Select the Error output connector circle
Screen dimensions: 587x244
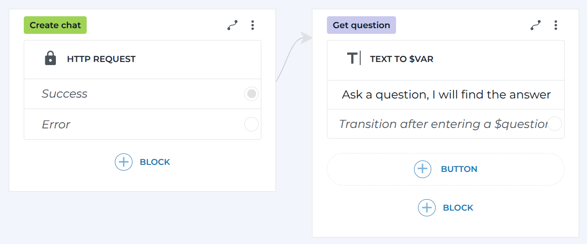click(251, 124)
